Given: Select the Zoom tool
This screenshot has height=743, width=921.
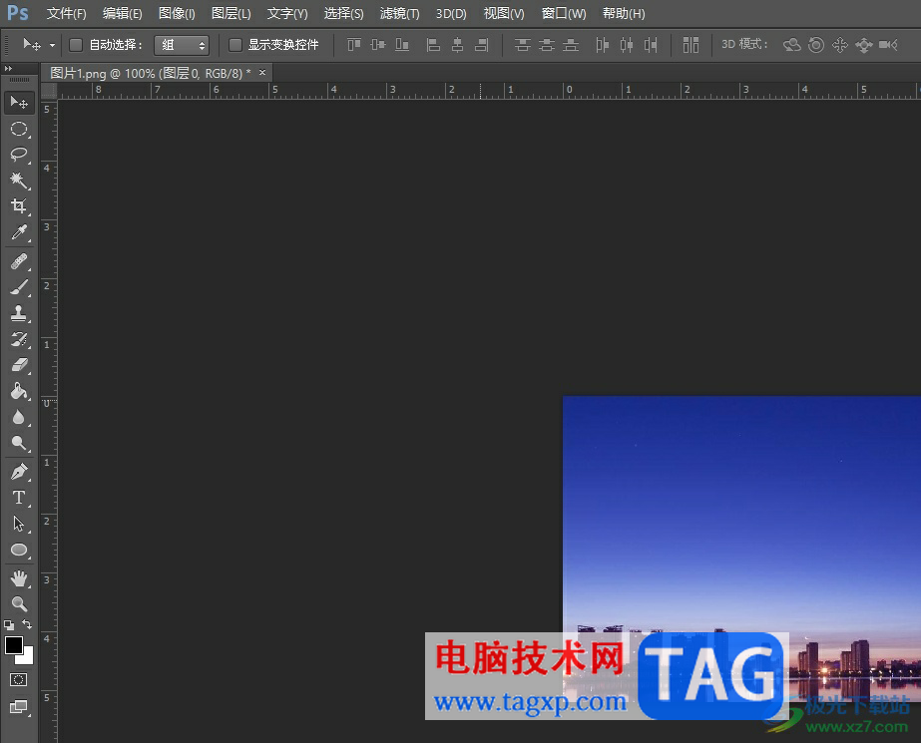Looking at the screenshot, I should coord(19,604).
